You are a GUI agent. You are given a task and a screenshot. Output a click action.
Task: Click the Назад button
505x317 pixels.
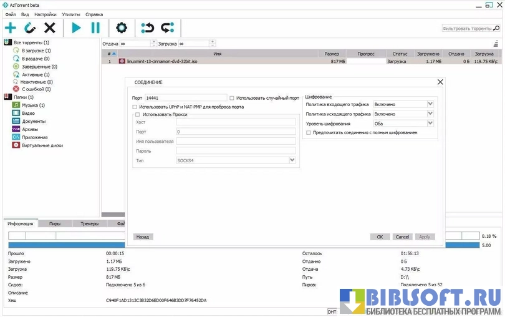coord(143,237)
